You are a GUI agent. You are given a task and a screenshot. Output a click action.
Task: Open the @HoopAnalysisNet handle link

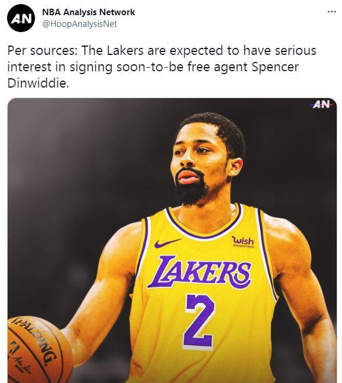[x=79, y=24]
